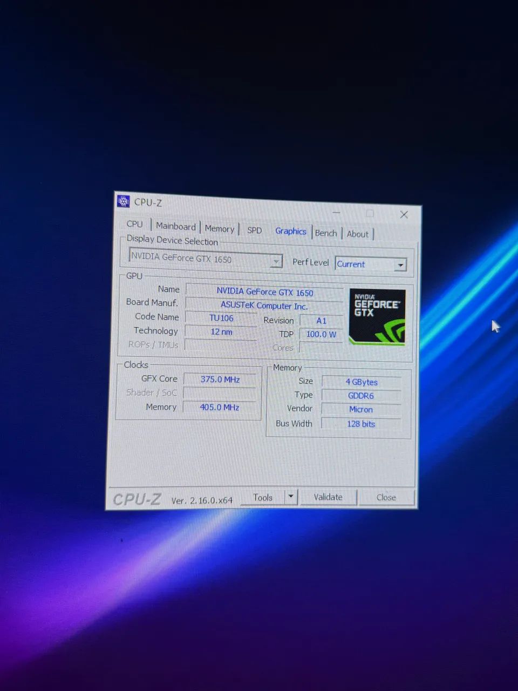Click the NVIDIA GeForce GTX logo image

pyautogui.click(x=377, y=317)
